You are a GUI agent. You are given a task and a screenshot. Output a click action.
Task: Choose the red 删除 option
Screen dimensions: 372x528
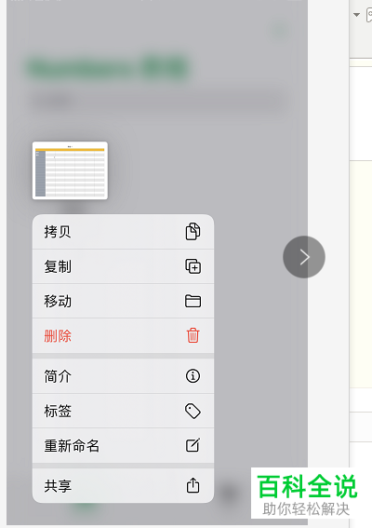[x=123, y=336]
